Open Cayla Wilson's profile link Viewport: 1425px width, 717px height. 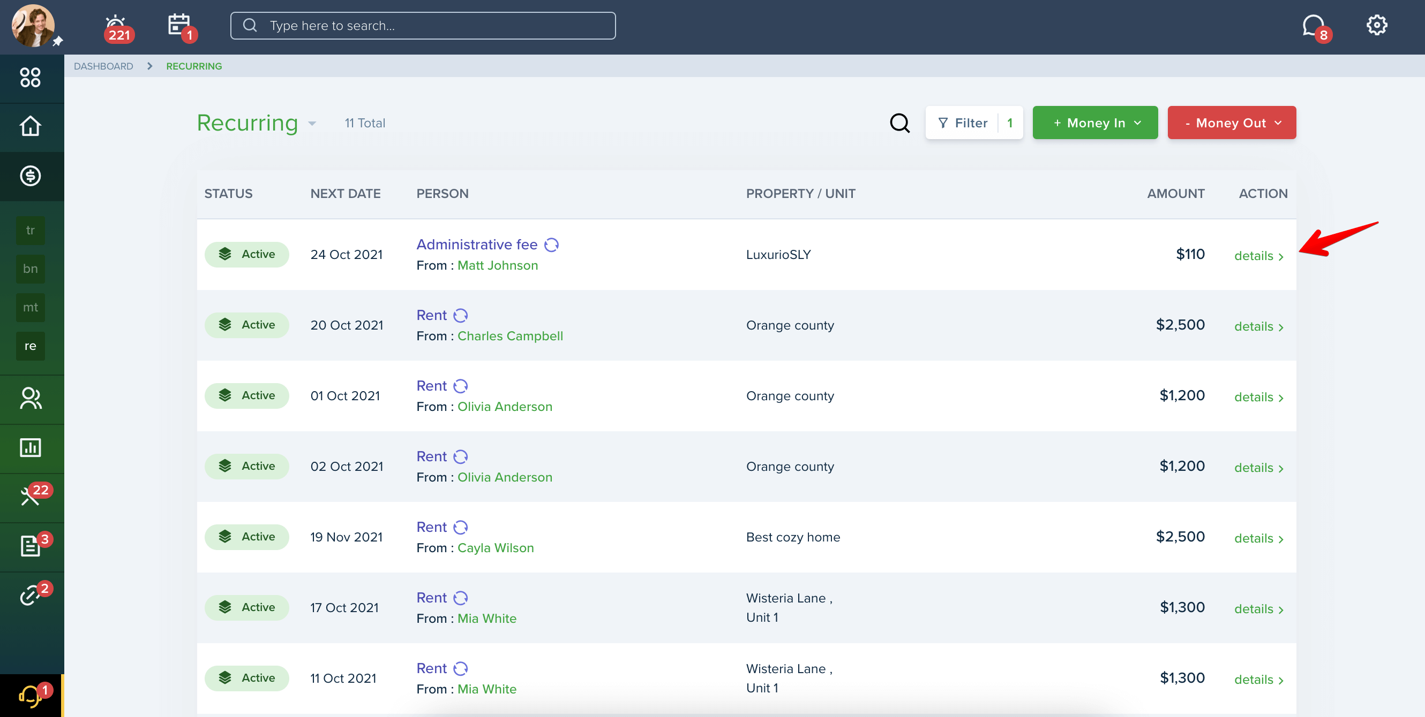(x=496, y=548)
